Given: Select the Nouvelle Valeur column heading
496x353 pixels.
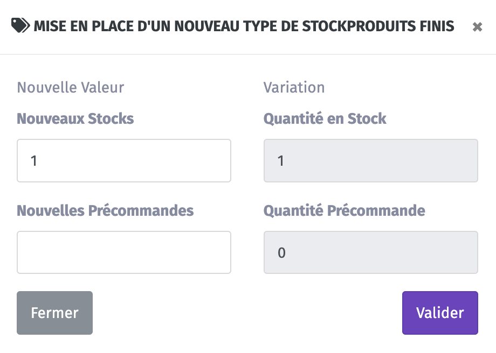Looking at the screenshot, I should pyautogui.click(x=71, y=88).
